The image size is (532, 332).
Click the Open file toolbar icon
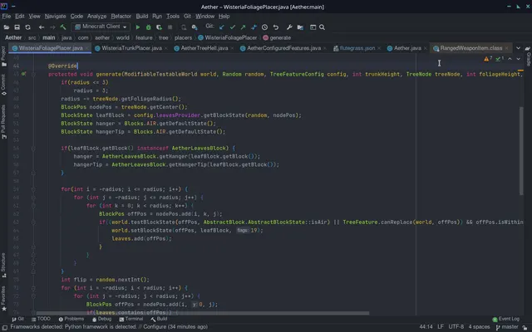6,27
